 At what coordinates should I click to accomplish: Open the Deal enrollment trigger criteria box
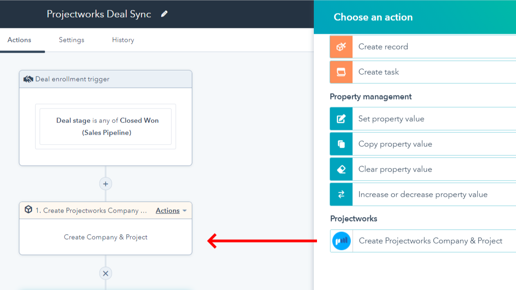click(x=105, y=126)
